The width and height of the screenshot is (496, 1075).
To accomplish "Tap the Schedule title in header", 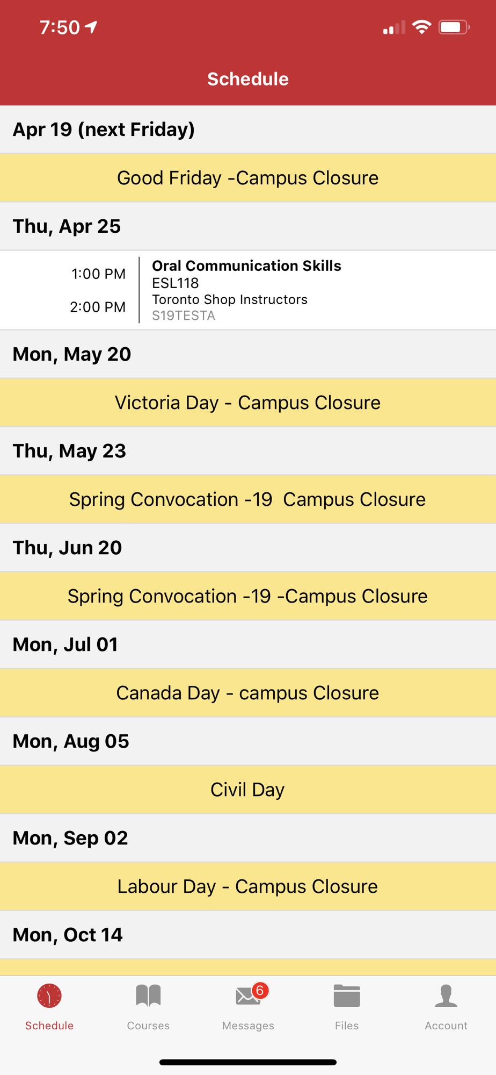I will tap(248, 79).
